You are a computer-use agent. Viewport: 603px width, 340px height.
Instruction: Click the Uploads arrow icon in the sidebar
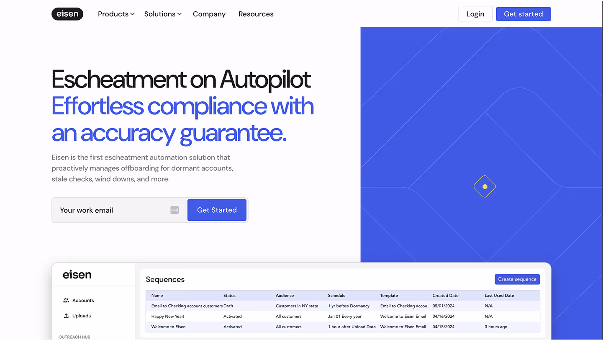(x=66, y=316)
